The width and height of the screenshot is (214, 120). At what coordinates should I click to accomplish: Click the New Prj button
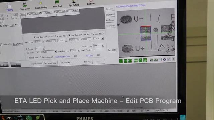(87, 62)
